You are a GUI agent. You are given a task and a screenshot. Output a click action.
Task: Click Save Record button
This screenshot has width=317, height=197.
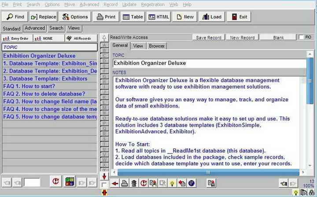coord(209,37)
